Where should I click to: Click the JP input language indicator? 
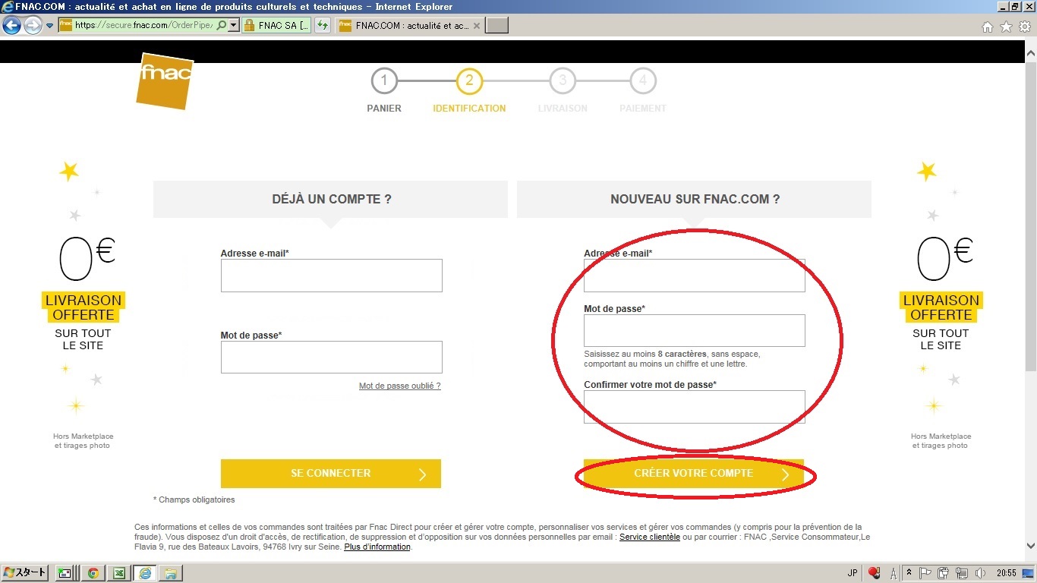(853, 573)
